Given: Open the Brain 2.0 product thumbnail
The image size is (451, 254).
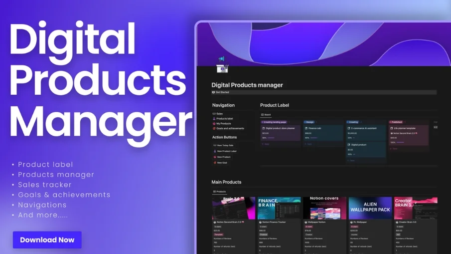Looking at the screenshot, I should tap(234, 208).
